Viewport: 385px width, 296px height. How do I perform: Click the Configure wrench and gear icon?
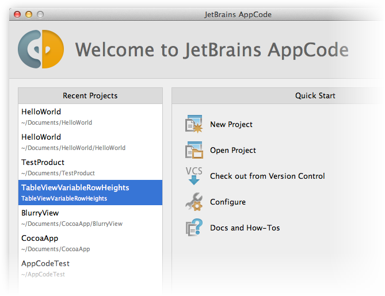coord(194,202)
